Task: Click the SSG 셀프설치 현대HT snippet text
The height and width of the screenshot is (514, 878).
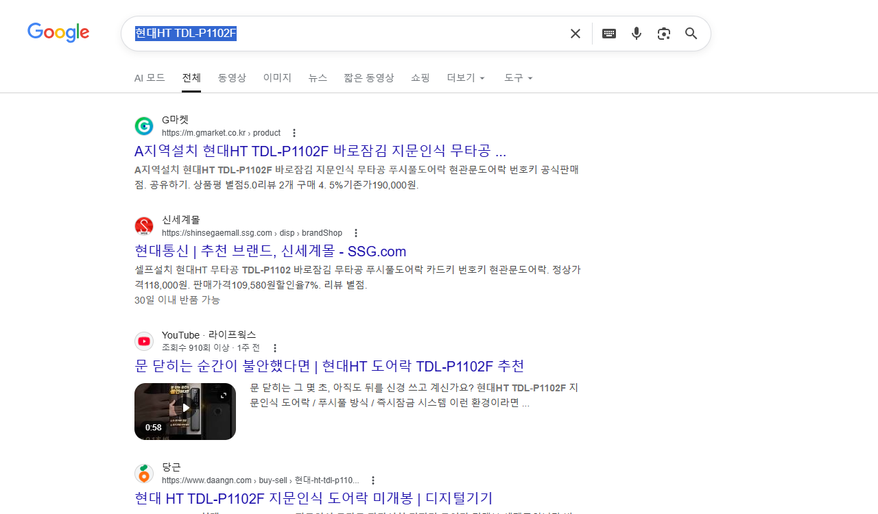Action: pyautogui.click(x=357, y=277)
